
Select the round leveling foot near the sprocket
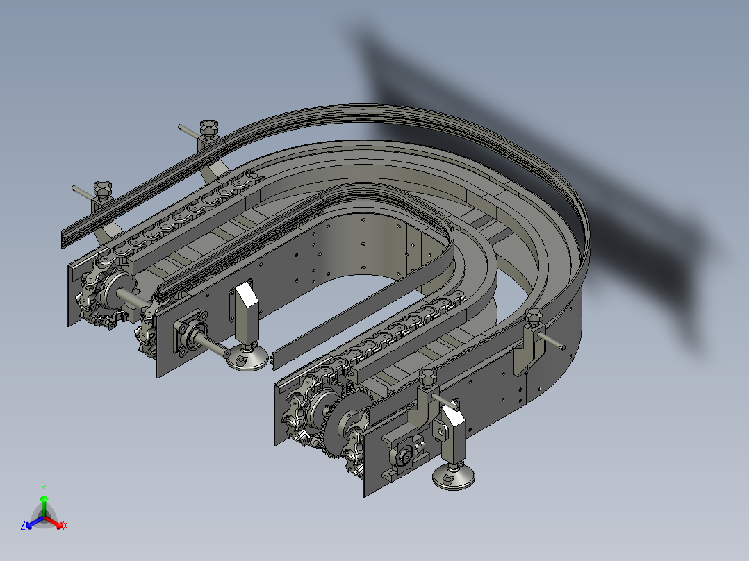453,476
